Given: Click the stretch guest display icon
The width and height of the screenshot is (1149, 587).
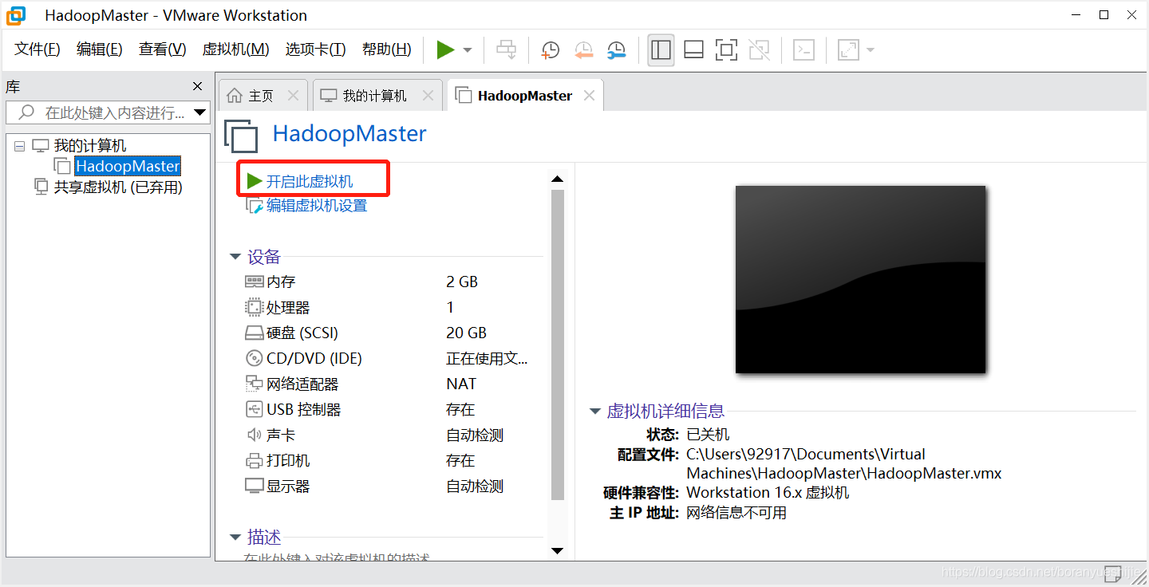Looking at the screenshot, I should (x=848, y=50).
